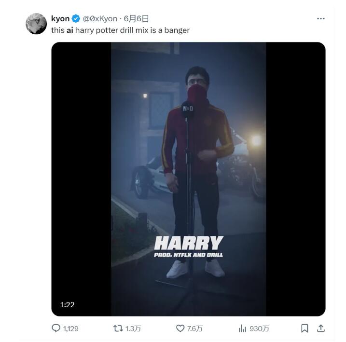Open the share upload icon
Viewport: 346px width, 342px height.
pos(321,328)
